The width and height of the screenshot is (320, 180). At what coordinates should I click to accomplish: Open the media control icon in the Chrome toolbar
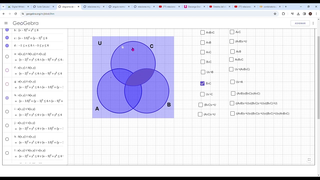tap(292, 14)
